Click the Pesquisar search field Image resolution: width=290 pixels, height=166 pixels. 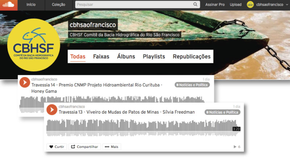coord(134,5)
